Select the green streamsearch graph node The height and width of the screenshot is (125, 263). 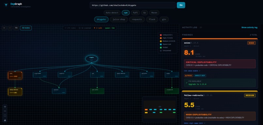(172, 91)
